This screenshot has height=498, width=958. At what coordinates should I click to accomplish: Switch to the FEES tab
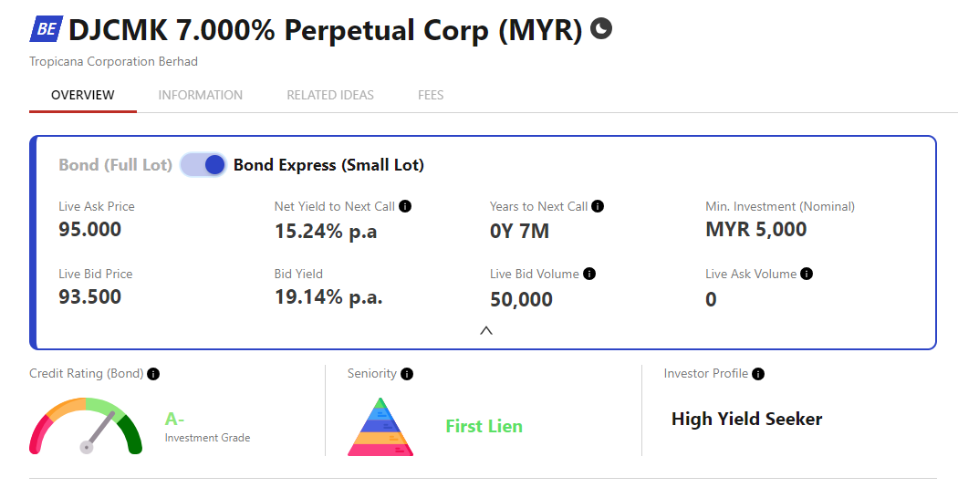click(431, 96)
